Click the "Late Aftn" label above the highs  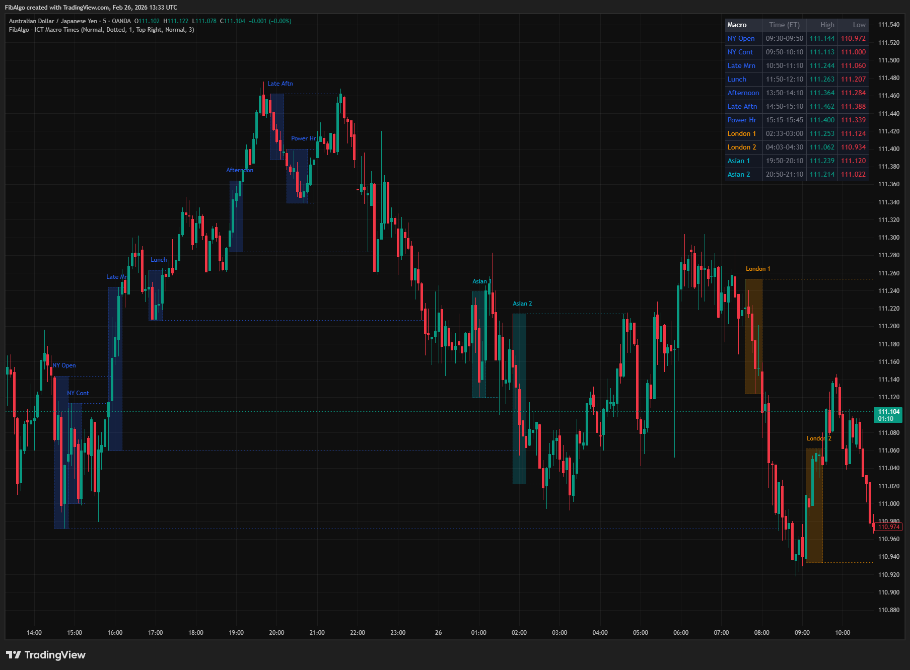pyautogui.click(x=280, y=83)
